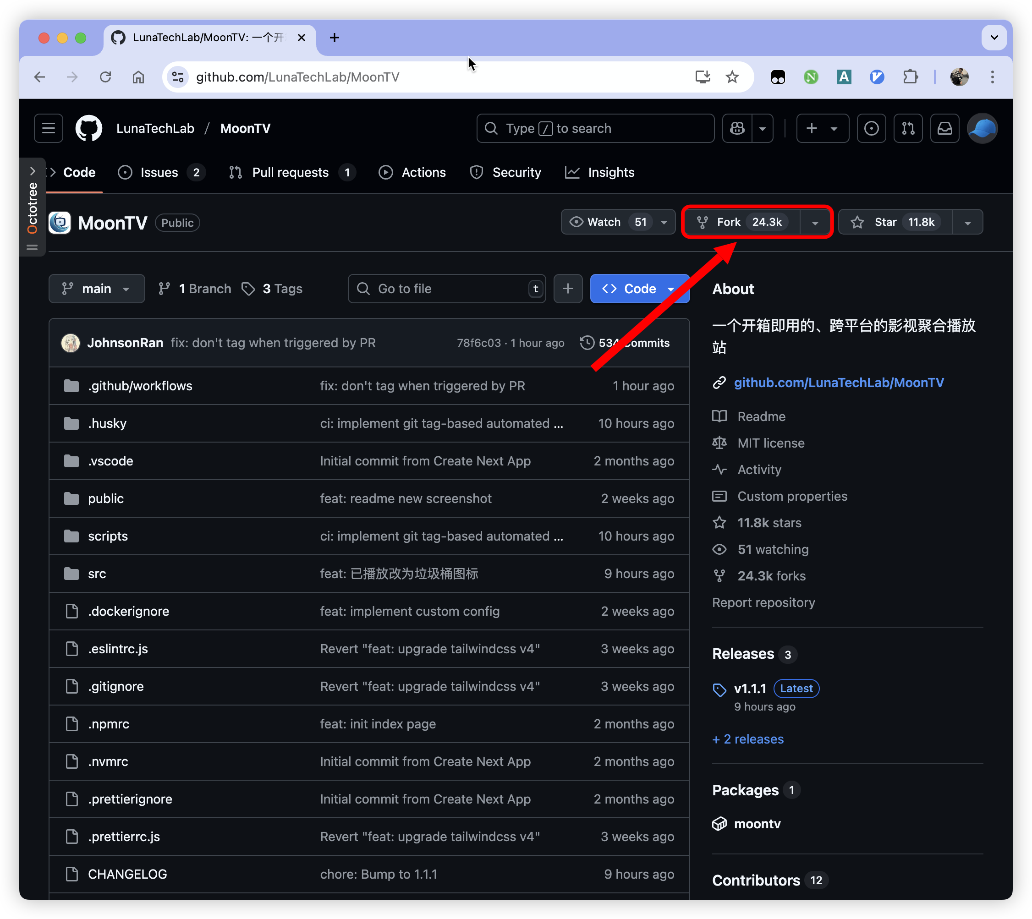Click the add file plus button

(x=568, y=288)
